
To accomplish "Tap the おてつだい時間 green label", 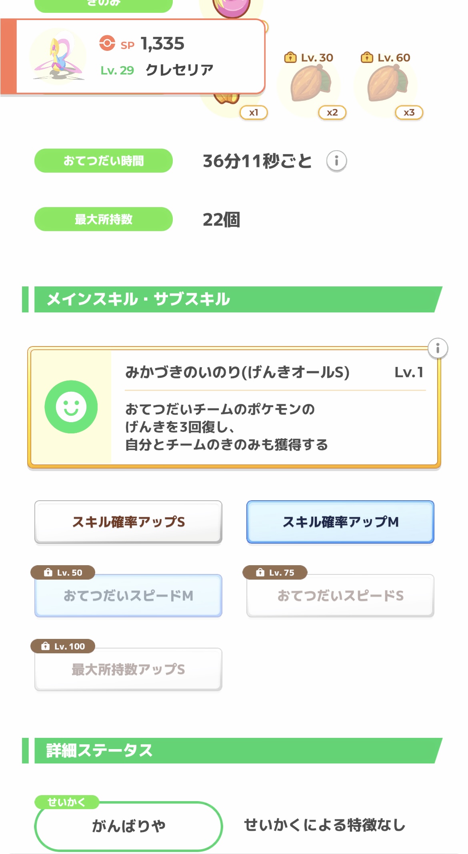I will coord(104,161).
